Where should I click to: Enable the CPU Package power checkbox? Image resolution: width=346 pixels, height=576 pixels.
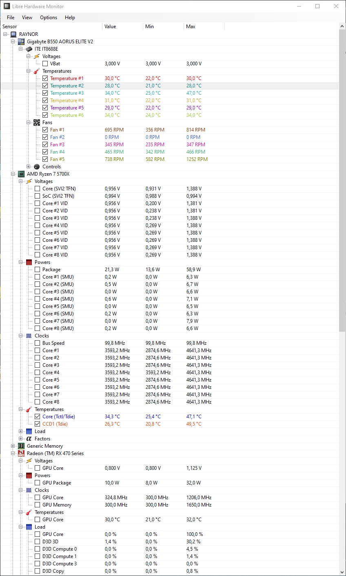coord(37,270)
